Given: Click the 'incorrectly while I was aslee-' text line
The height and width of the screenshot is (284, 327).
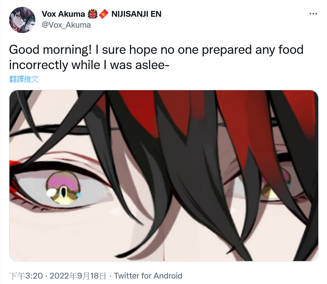Looking at the screenshot, I should [89, 65].
